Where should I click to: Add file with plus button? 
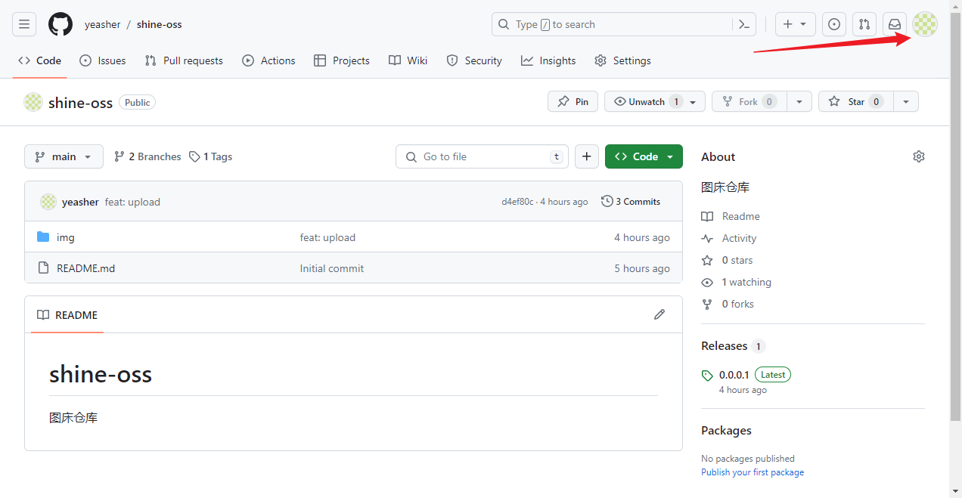(587, 156)
